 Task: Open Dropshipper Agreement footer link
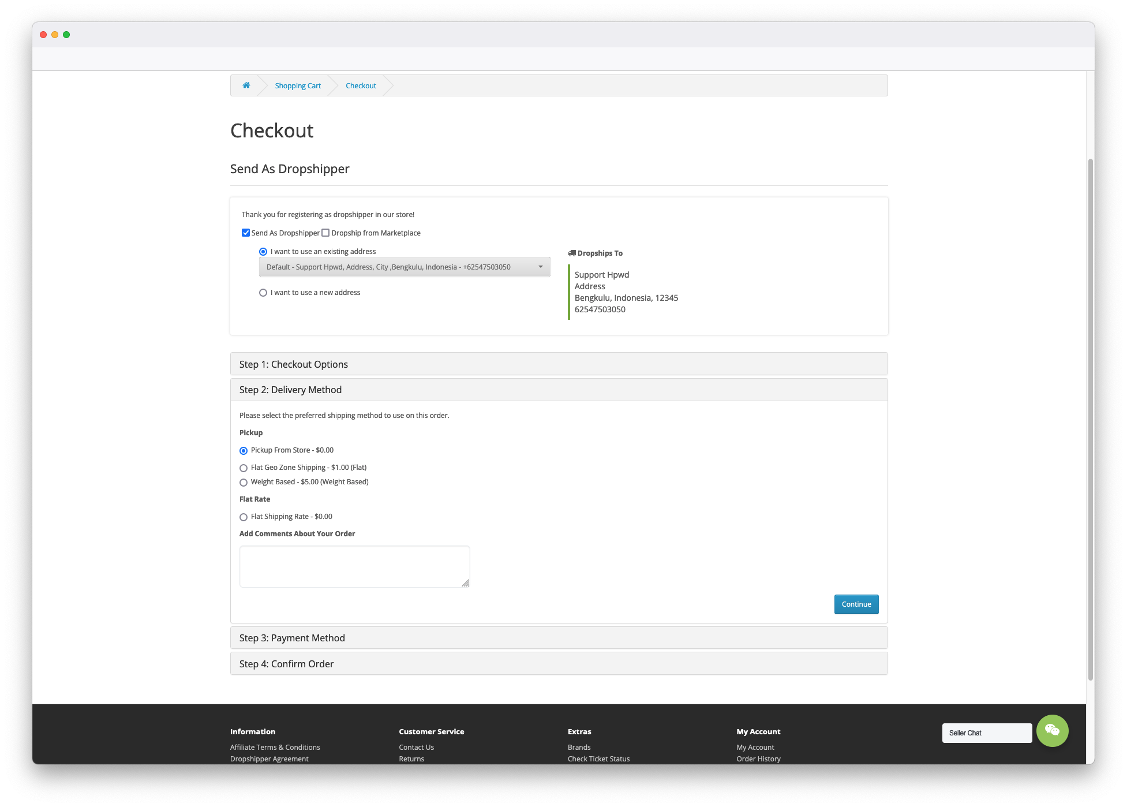pyautogui.click(x=269, y=759)
